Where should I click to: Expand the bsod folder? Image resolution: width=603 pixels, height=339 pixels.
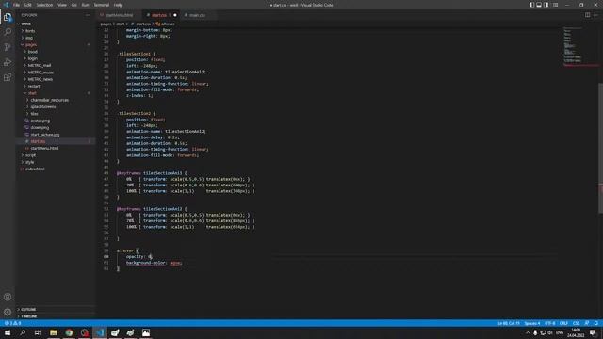point(33,52)
